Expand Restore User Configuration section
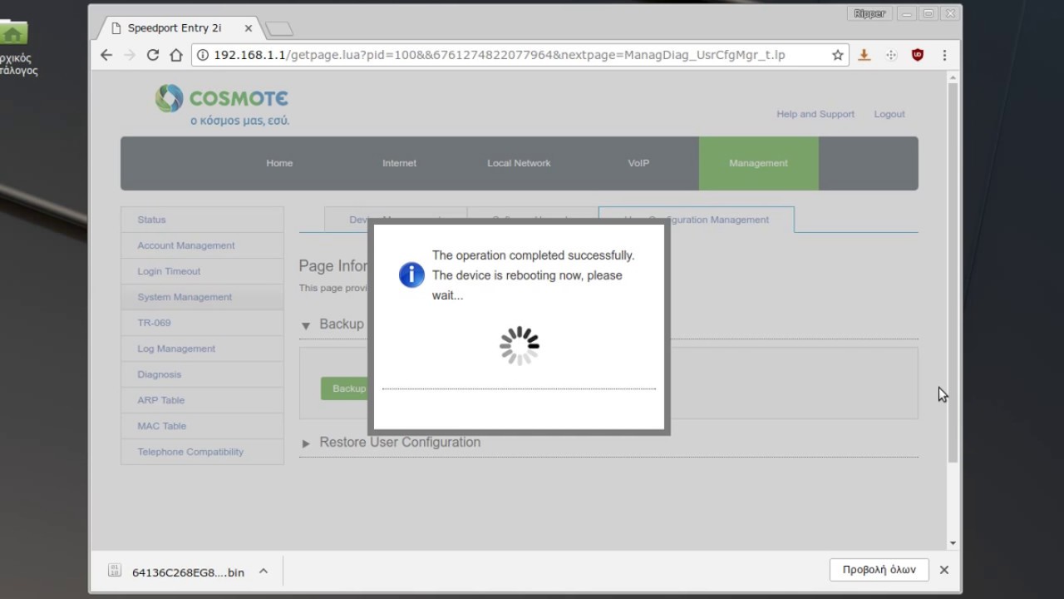 tap(306, 443)
